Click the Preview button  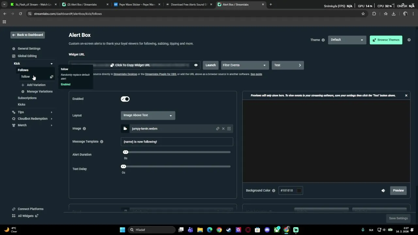click(398, 191)
